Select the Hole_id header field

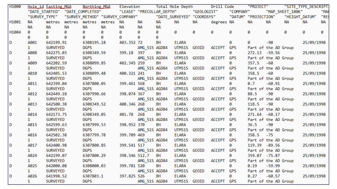[36, 7]
